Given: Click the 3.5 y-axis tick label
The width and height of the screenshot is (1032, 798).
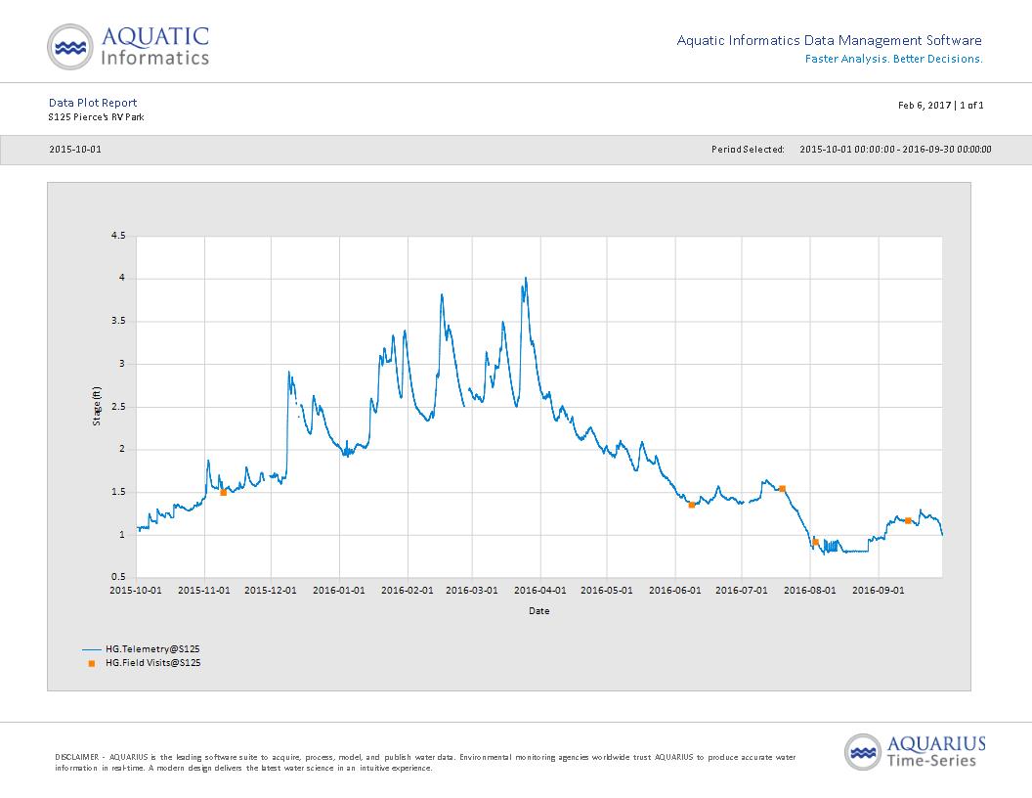Looking at the screenshot, I should point(118,322).
